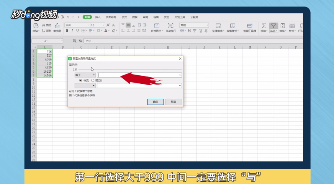
Task: Click the Copy (复制) icon
Action: pyautogui.click(x=44, y=31)
